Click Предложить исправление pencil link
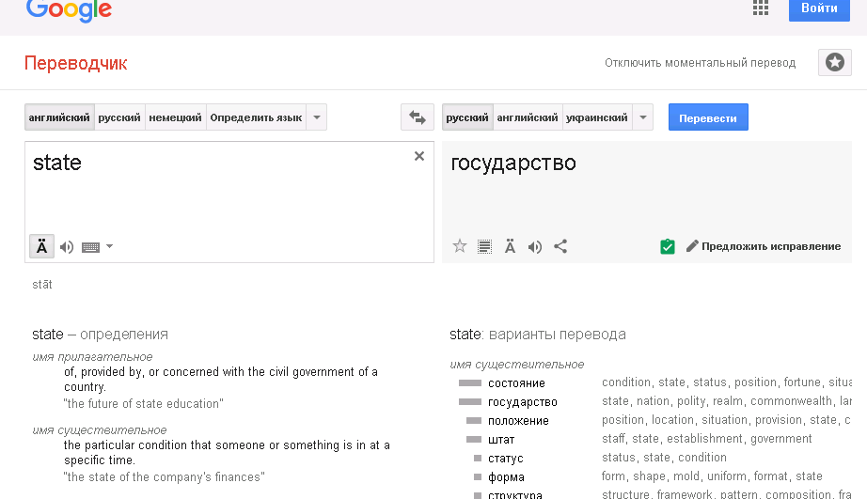The width and height of the screenshot is (867, 499). click(x=764, y=246)
